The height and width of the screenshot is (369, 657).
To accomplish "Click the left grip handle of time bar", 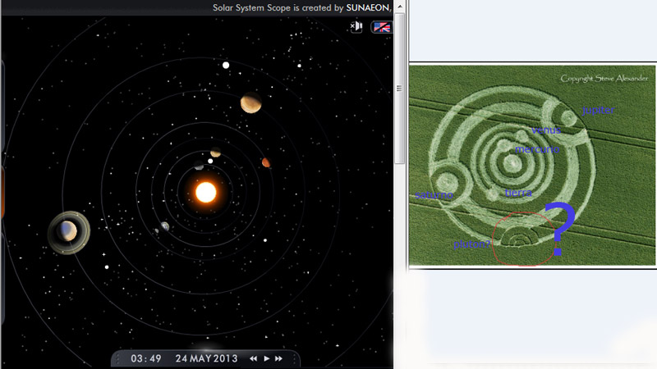I will [x=118, y=359].
